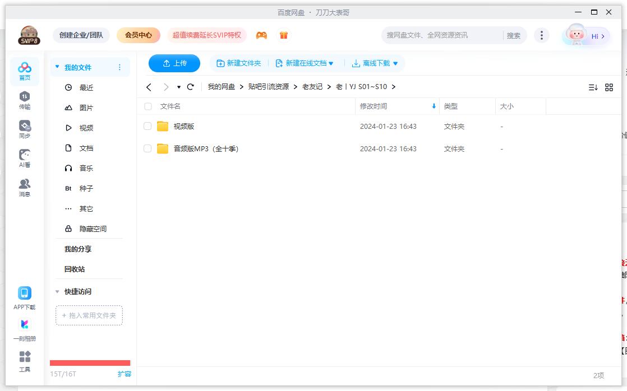The height and width of the screenshot is (391, 627).
Task: Select all files via the header checkbox
Action: pyautogui.click(x=147, y=106)
